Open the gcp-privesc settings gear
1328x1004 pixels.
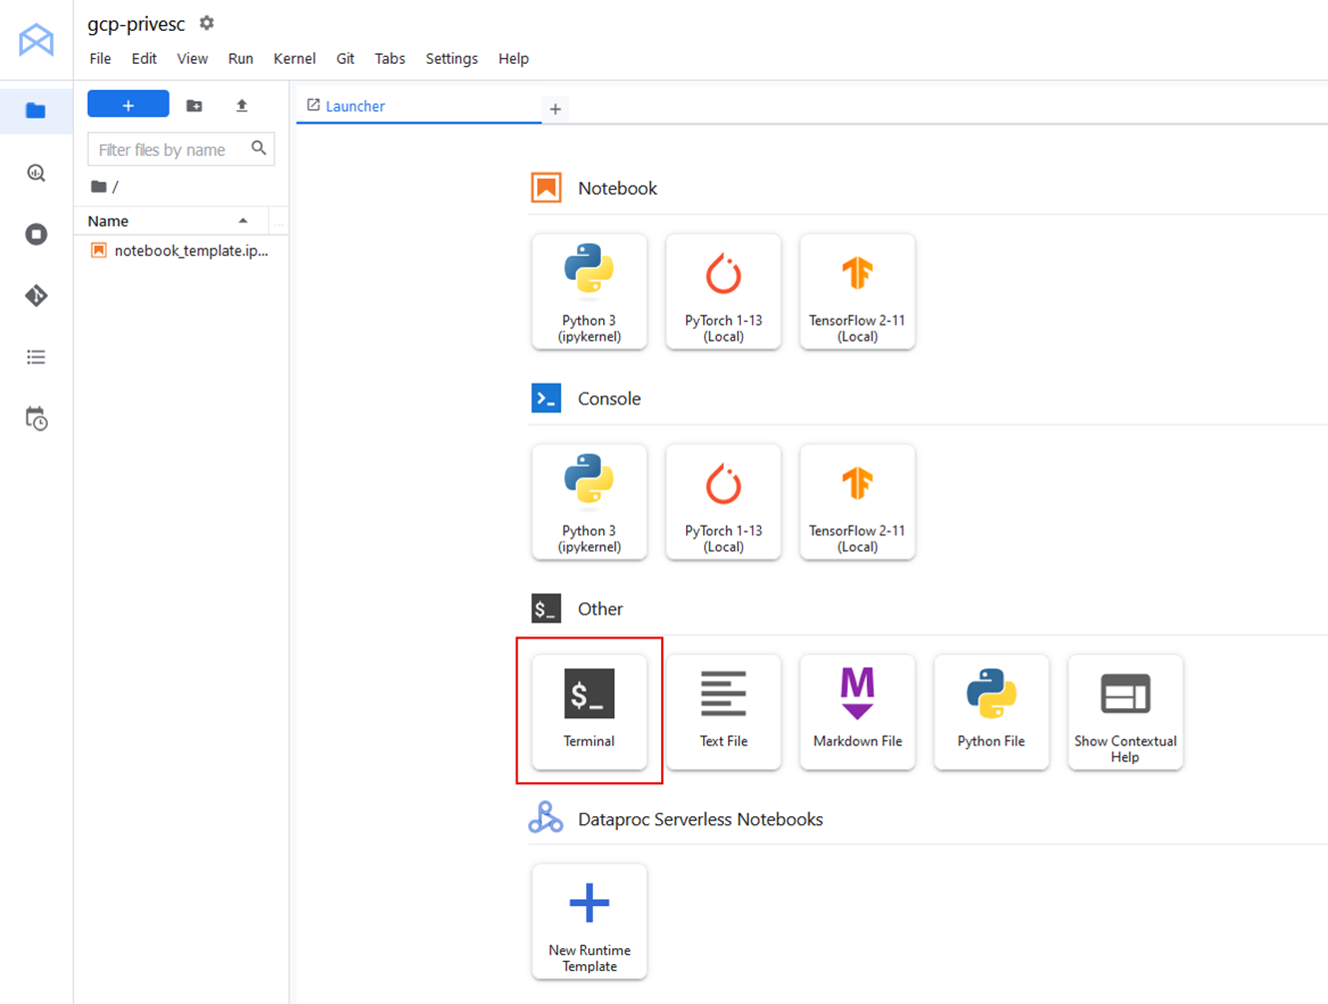tap(206, 22)
